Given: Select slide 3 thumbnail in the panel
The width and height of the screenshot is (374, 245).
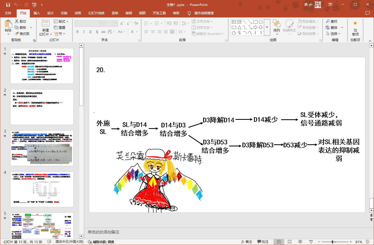Looking at the screenshot, I should 42,148.
